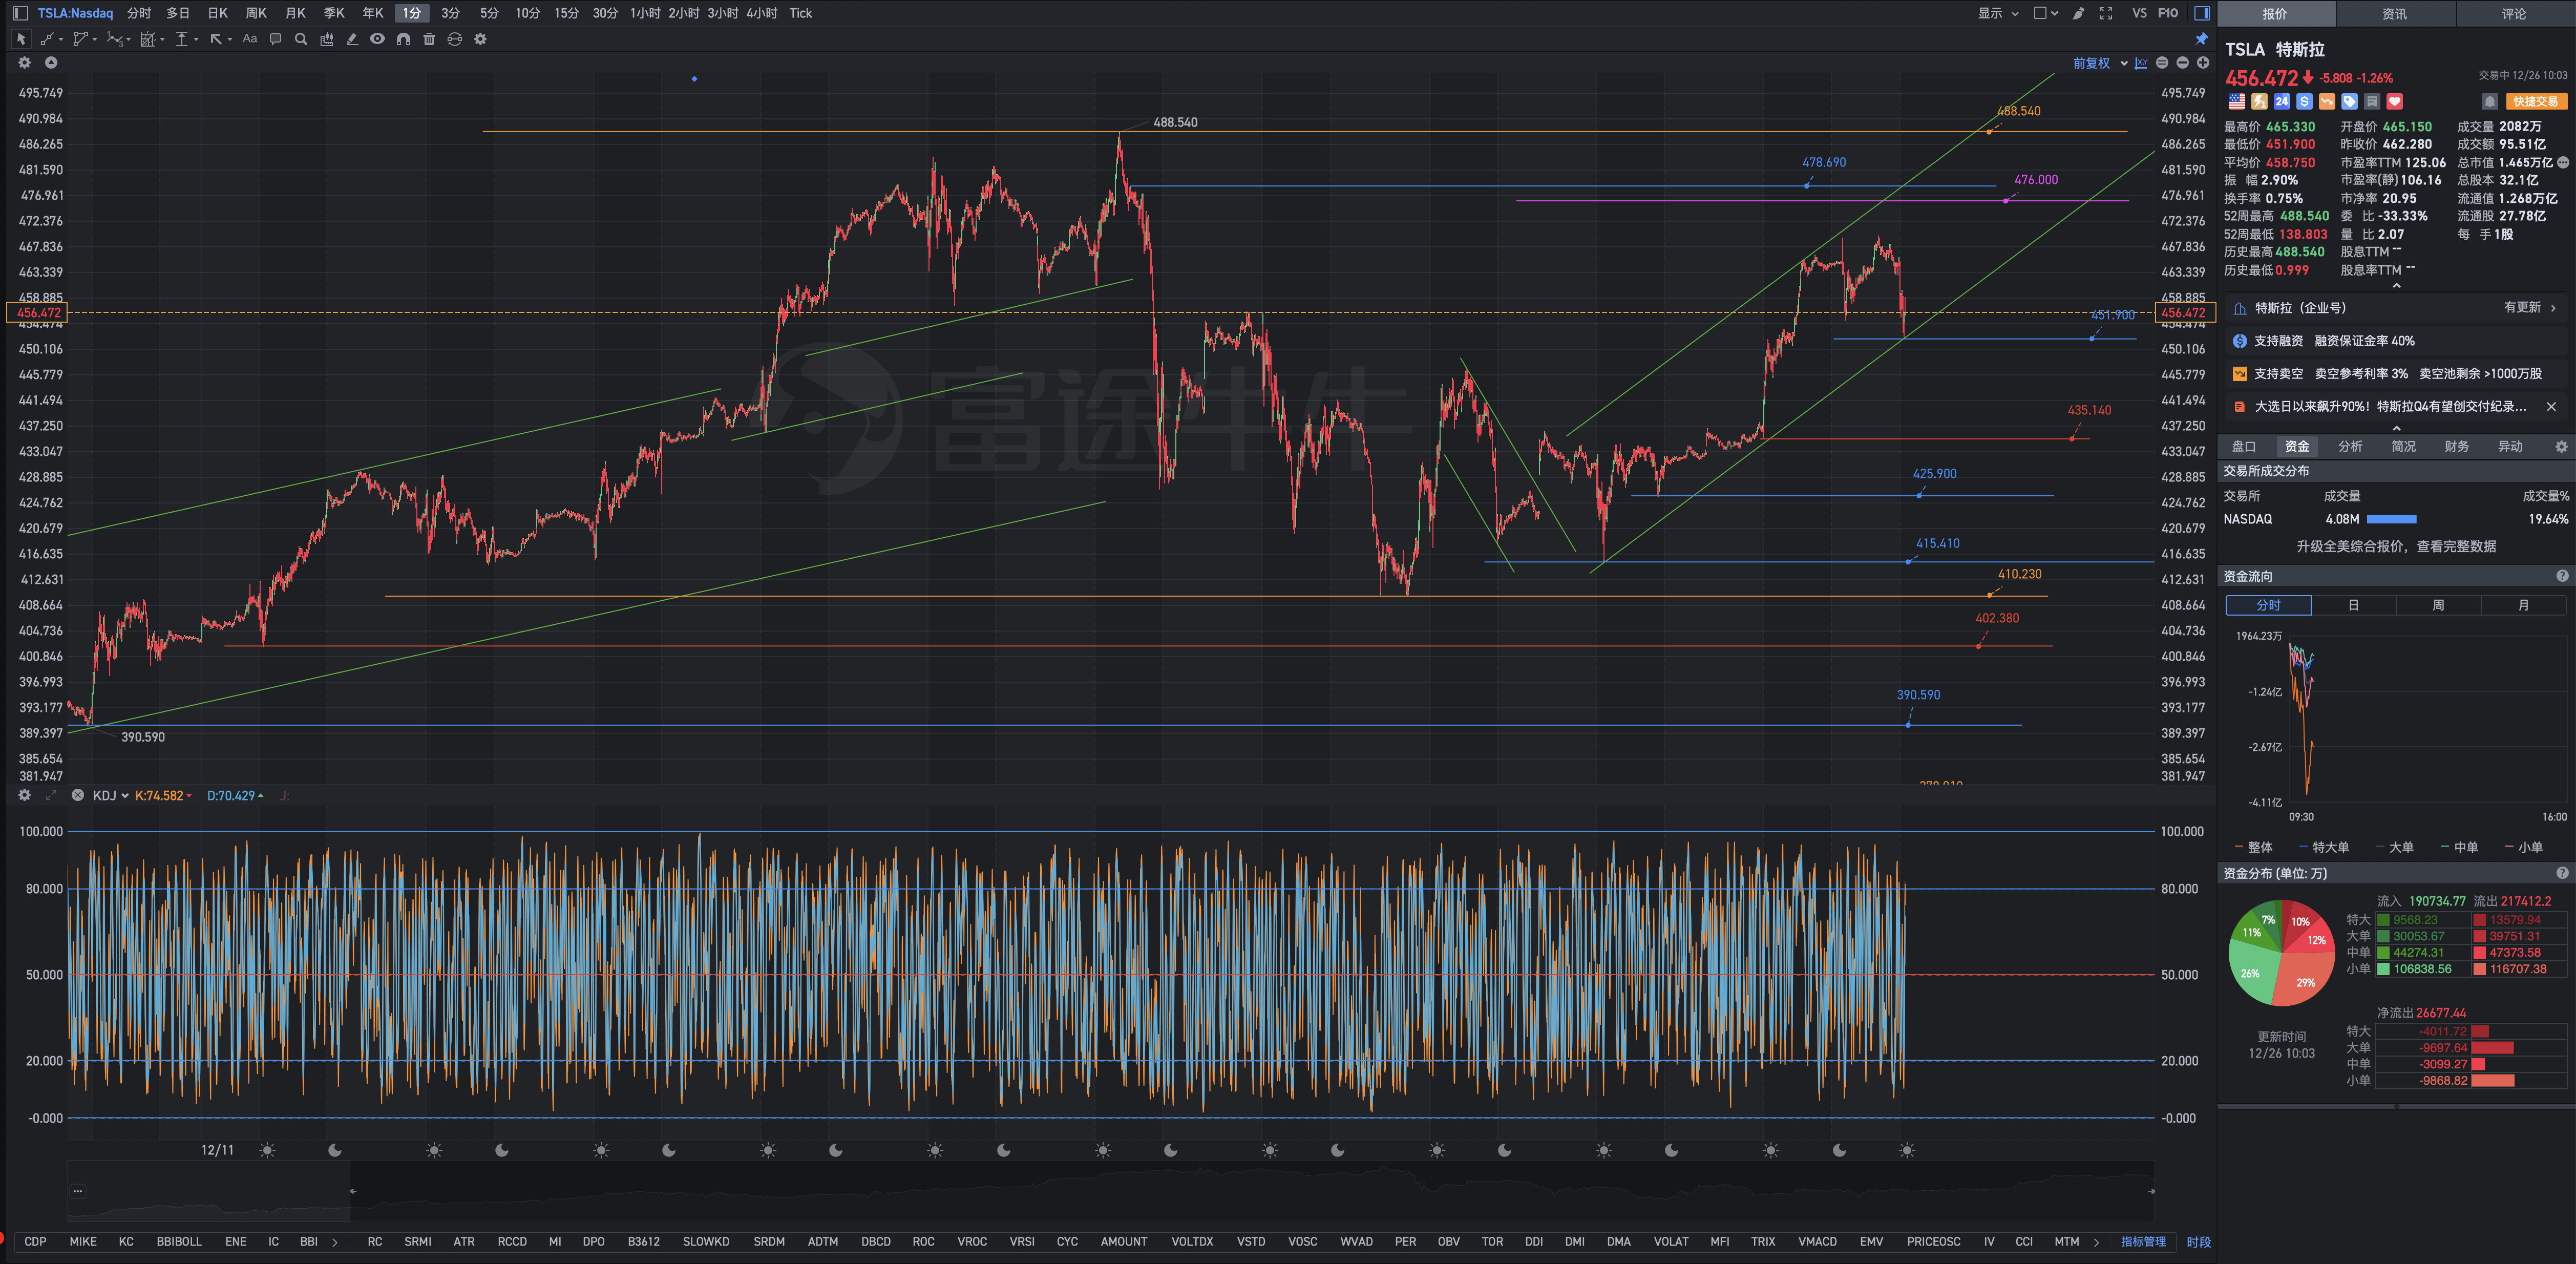The width and height of the screenshot is (2576, 1264).
Task: Open help for 资金流向 section
Action: point(2561,576)
